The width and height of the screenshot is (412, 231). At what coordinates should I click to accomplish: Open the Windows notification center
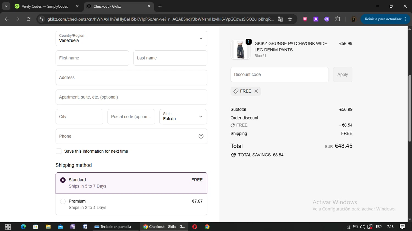coord(402,227)
